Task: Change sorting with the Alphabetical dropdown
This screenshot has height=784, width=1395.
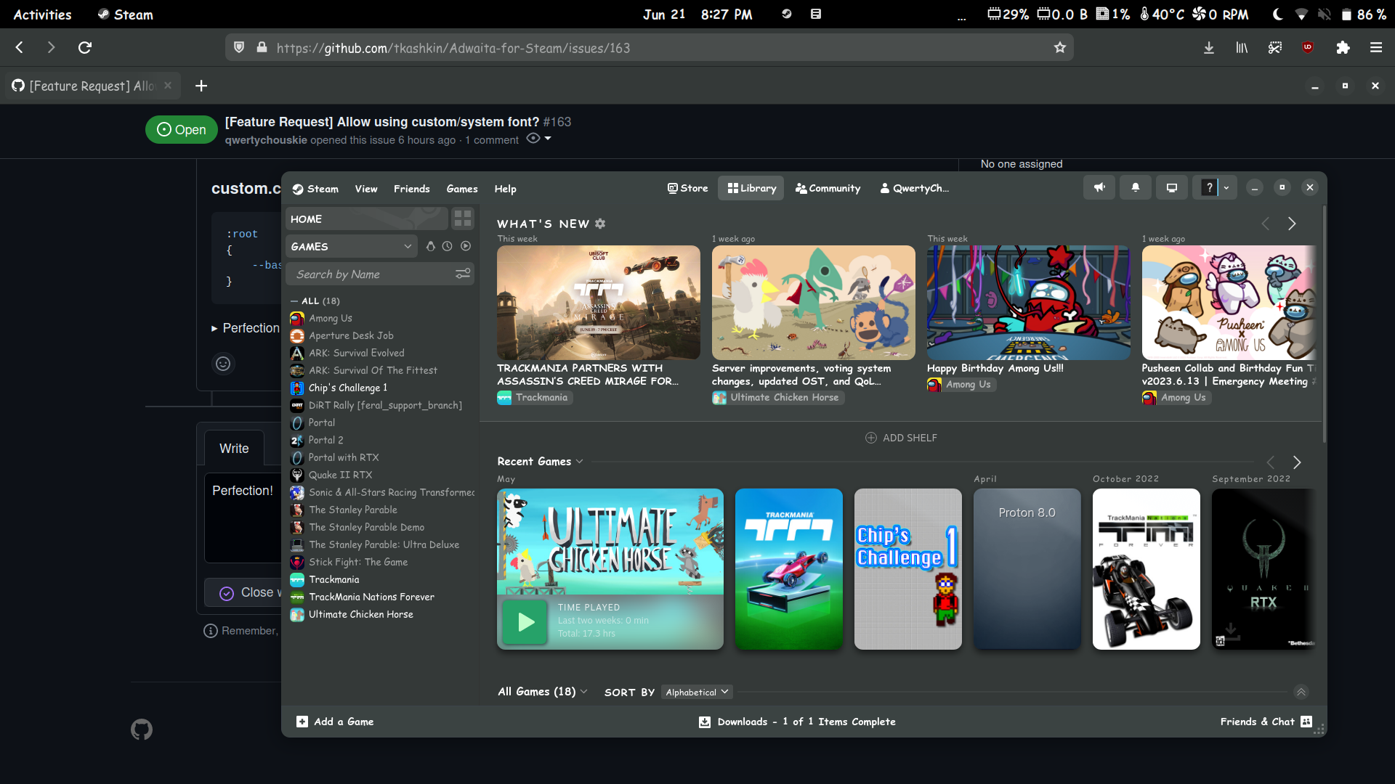Action: click(695, 692)
